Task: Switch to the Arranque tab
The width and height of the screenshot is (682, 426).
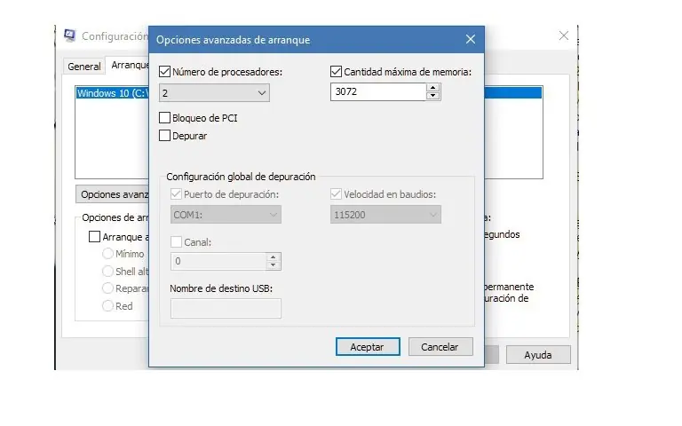Action: 129,65
